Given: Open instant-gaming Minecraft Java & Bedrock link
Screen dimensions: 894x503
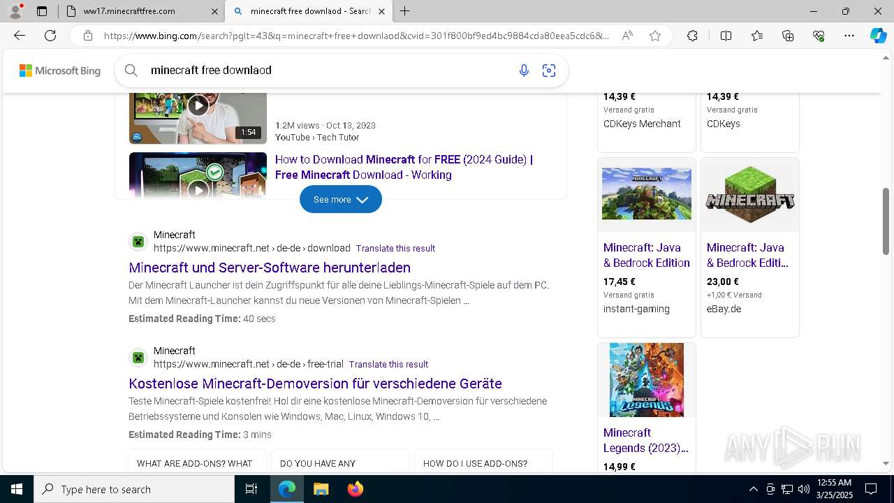Looking at the screenshot, I should click(646, 255).
